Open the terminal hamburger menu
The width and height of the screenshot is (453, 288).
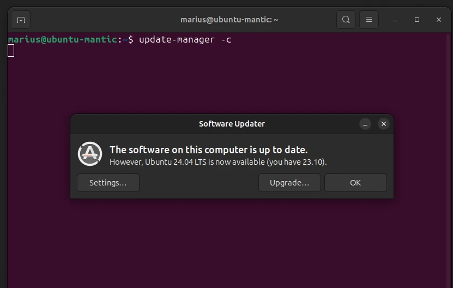tap(369, 20)
